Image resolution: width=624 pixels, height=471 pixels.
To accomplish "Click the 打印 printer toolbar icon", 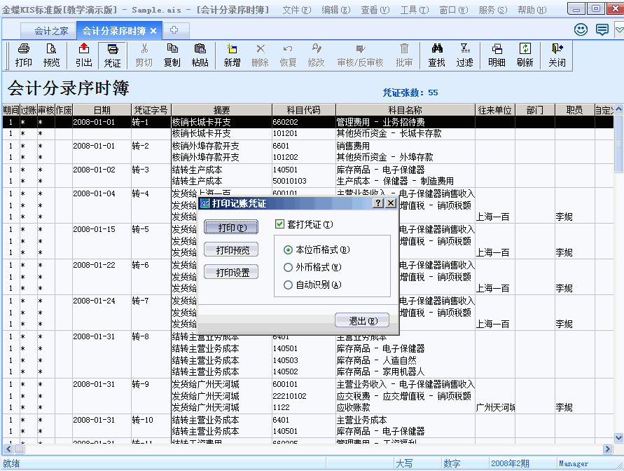I will click(x=24, y=55).
